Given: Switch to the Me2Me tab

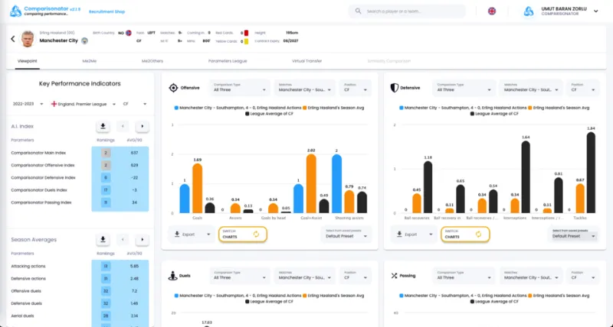Looking at the screenshot, I should 90,61.
